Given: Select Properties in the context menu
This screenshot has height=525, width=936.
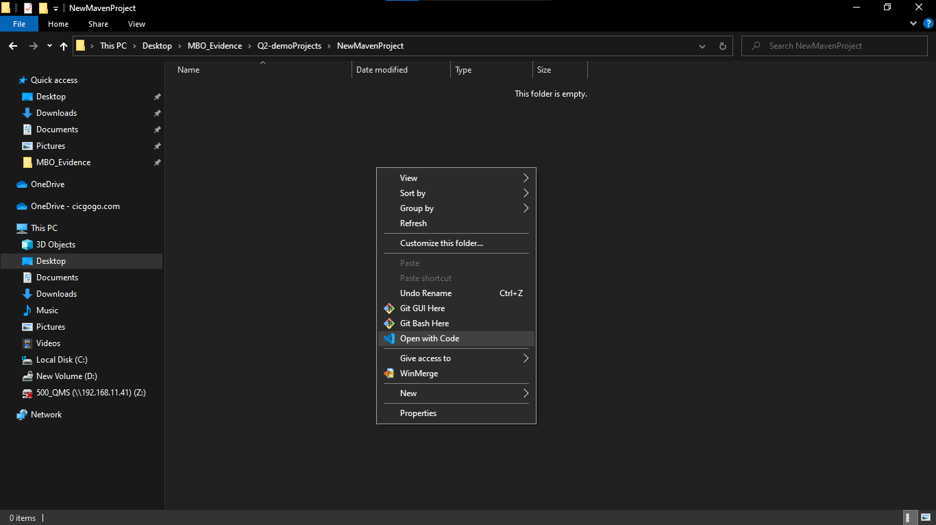Looking at the screenshot, I should 418,413.
